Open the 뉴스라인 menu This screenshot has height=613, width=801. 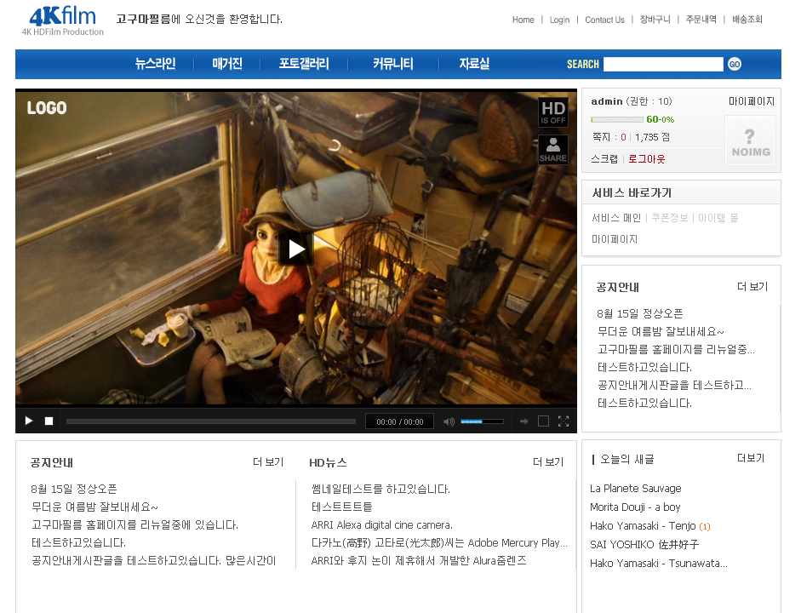(155, 64)
